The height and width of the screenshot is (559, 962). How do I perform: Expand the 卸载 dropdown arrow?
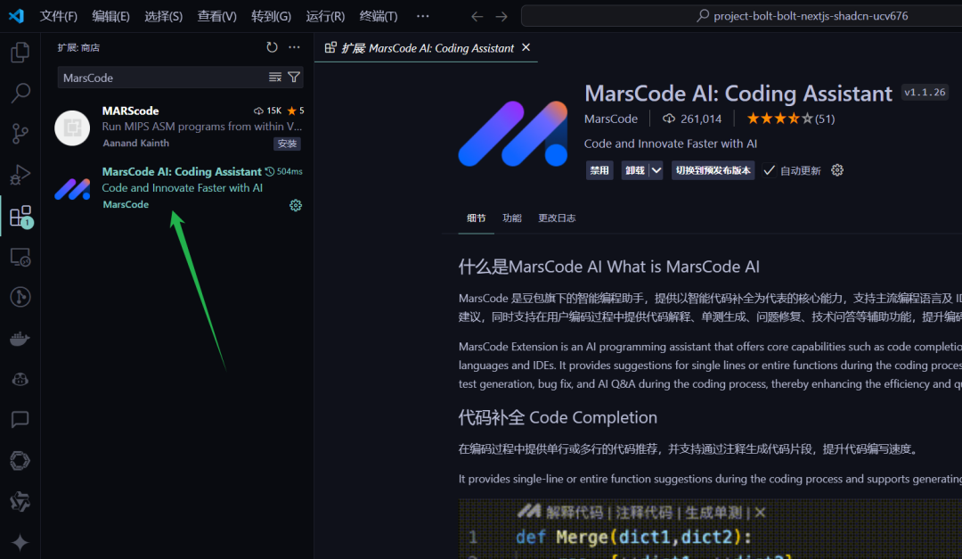click(x=656, y=170)
